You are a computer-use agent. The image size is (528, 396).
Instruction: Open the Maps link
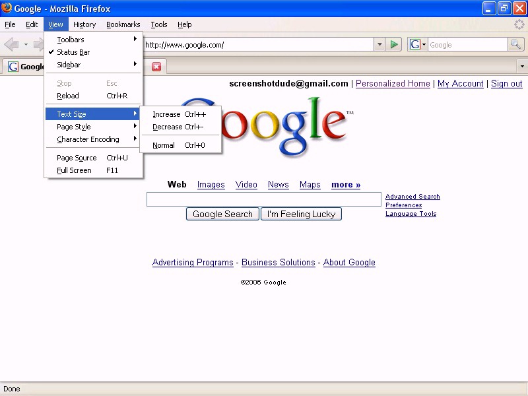310,185
